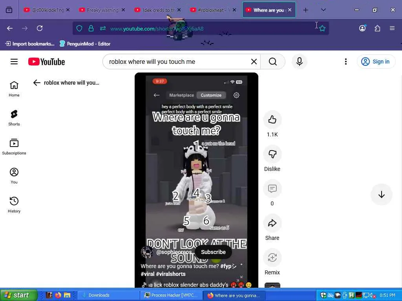Close the Freaky warning tab
The width and height of the screenshot is (402, 301).
click(123, 10)
